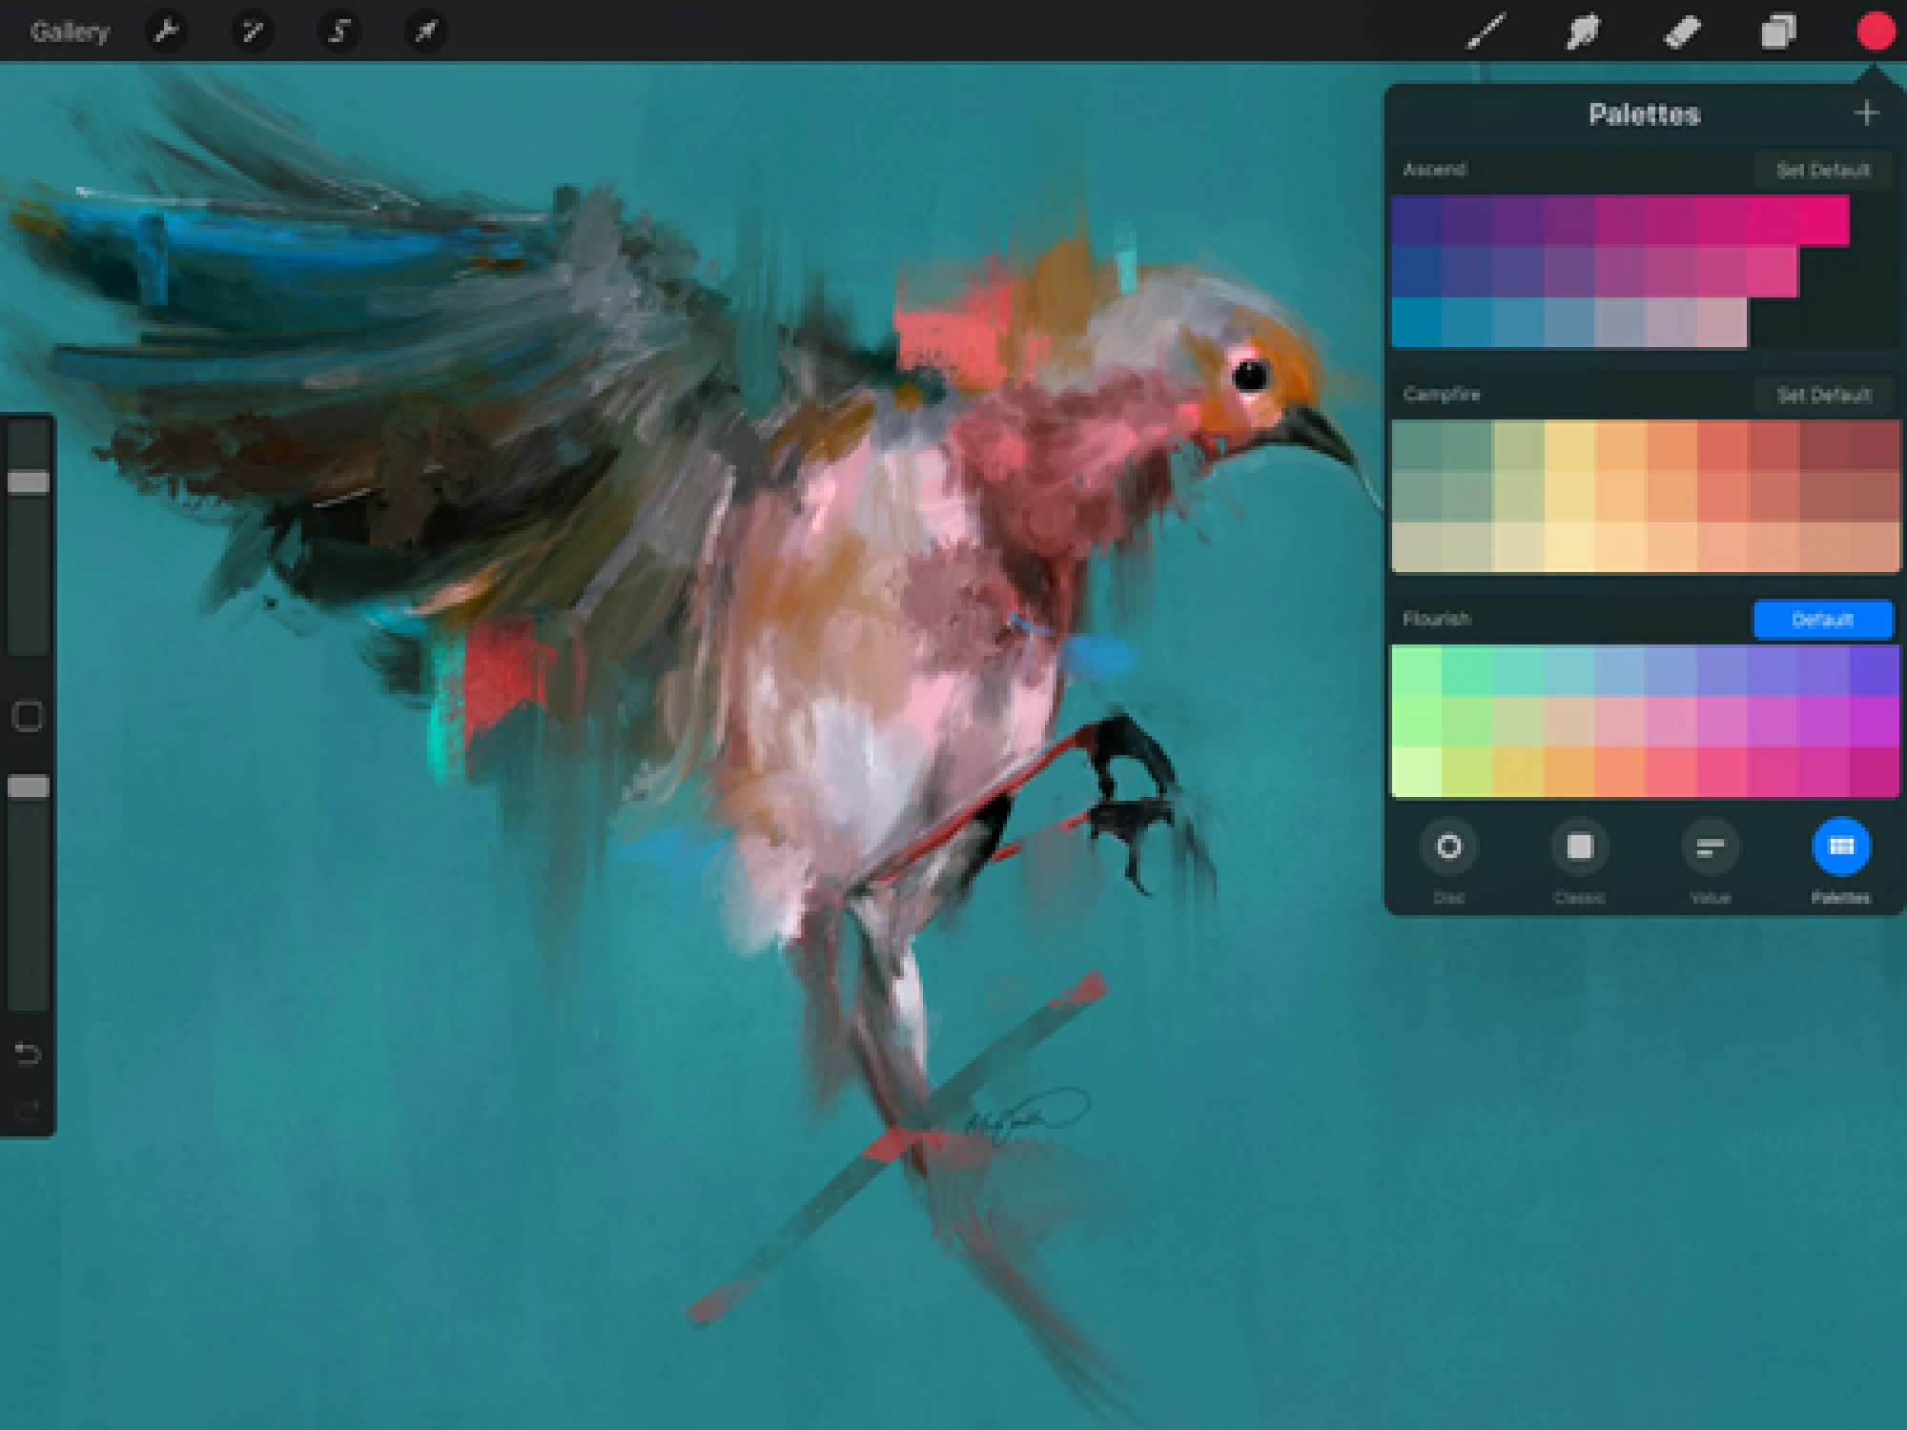Open the Actions wrench menu
The height and width of the screenshot is (1430, 1907).
[166, 31]
